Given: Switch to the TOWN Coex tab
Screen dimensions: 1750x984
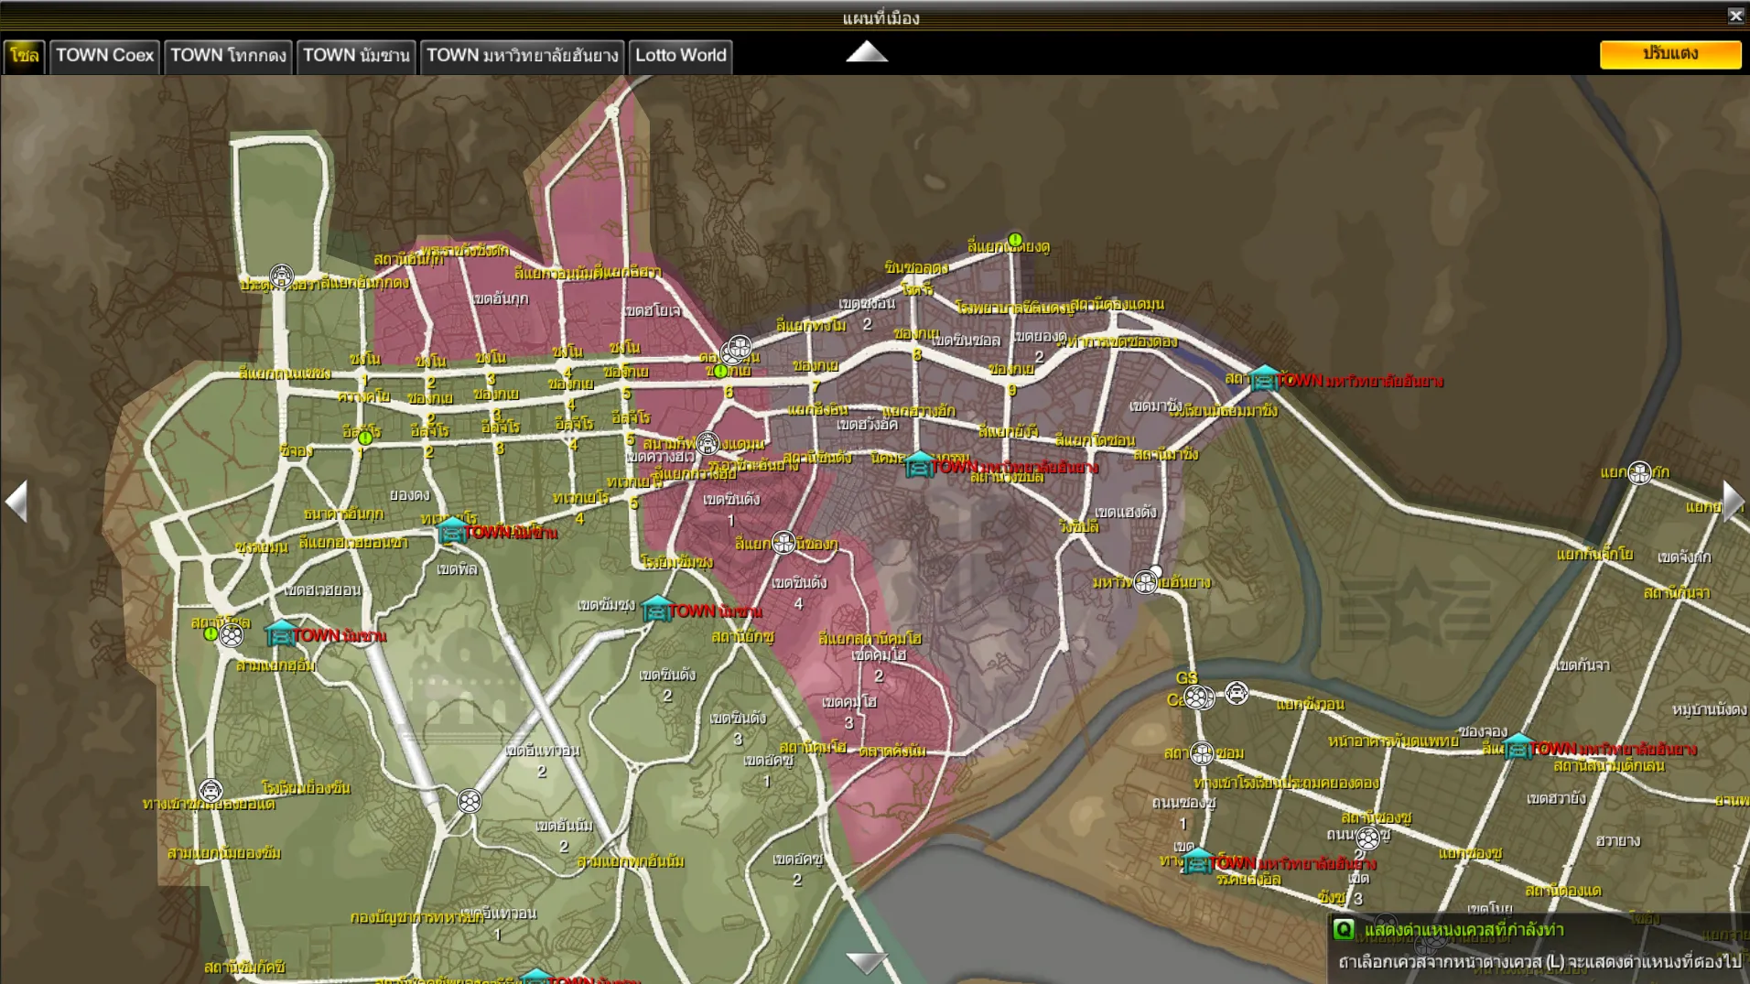Looking at the screenshot, I should tap(104, 56).
